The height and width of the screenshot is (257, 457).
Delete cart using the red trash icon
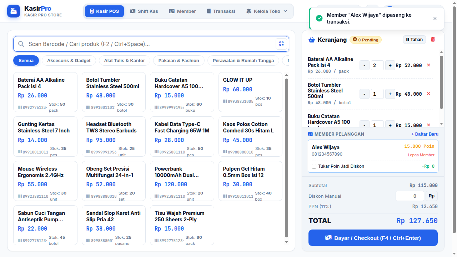(433, 40)
